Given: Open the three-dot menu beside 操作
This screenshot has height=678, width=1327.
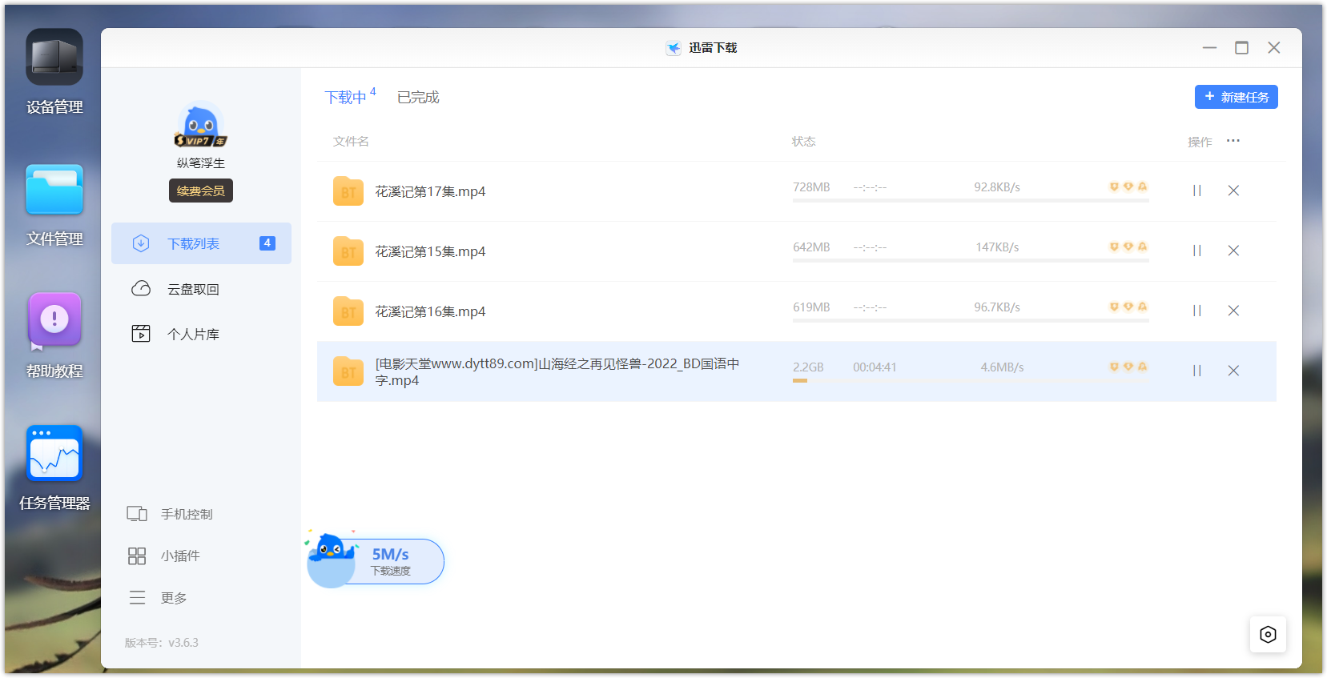Looking at the screenshot, I should 1233,141.
